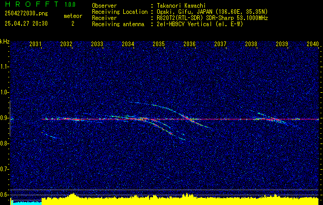Click the 0.7 frequency axis label
This screenshot has height=205, width=323.
pyautogui.click(x=4, y=169)
